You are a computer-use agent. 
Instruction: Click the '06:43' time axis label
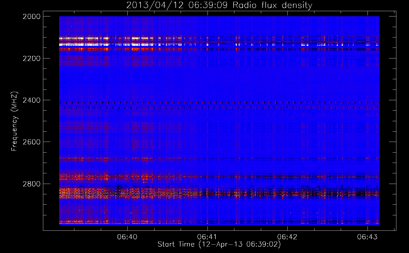click(367, 237)
